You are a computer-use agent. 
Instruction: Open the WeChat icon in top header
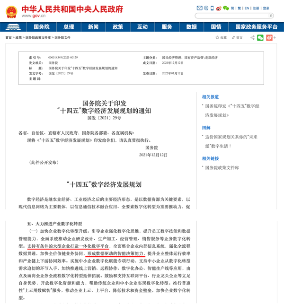pos(226,8)
